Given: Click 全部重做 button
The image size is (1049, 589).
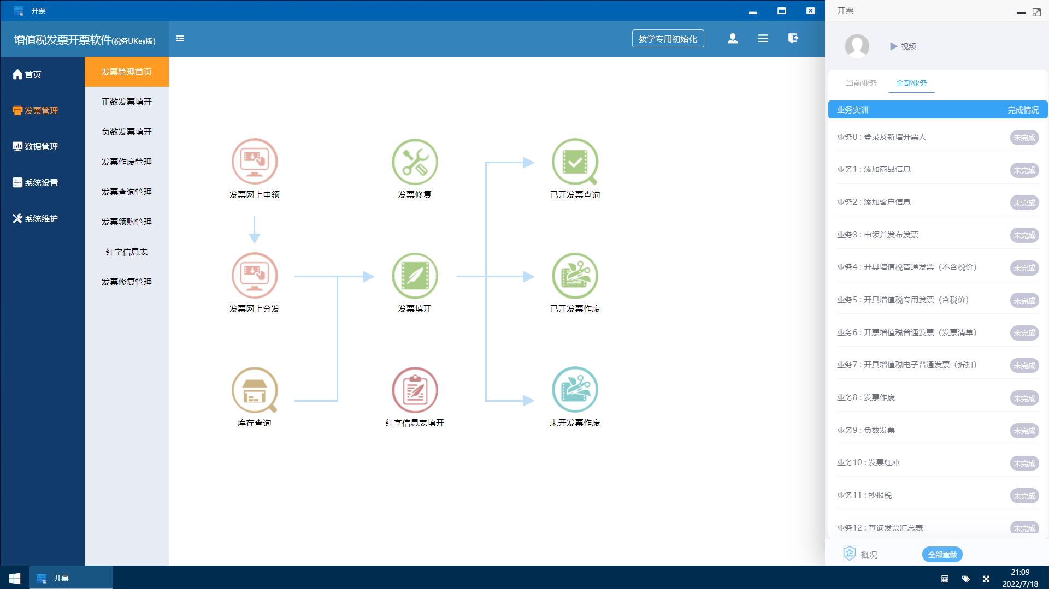Looking at the screenshot, I should [x=942, y=555].
